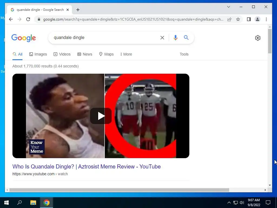This screenshot has height=208, width=277.
Task: Start voice search with microphone icon
Action: 175,38
